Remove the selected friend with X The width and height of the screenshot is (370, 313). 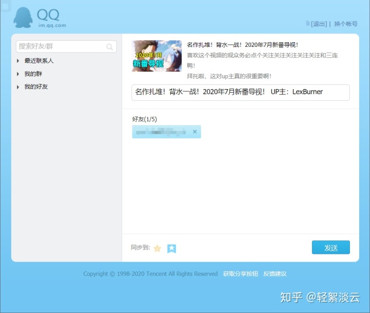click(195, 132)
